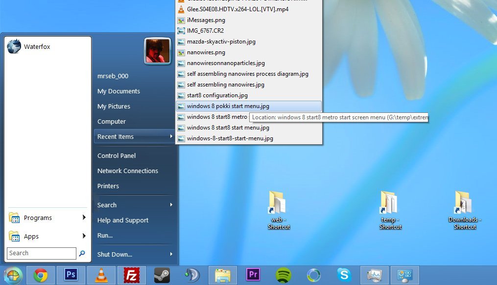Open the Recent Items submenu
Screen dimensions: 497x285
coord(135,137)
